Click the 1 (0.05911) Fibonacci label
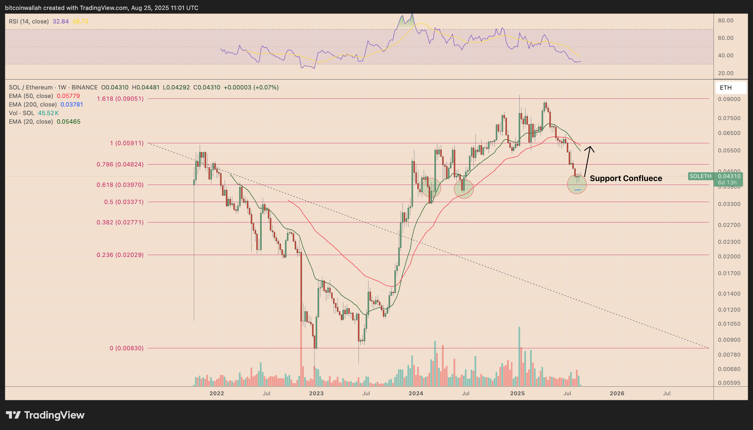Screen dimensions: 753x430 click(x=127, y=143)
